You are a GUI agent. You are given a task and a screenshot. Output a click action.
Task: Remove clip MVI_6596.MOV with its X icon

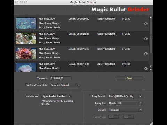146,54
